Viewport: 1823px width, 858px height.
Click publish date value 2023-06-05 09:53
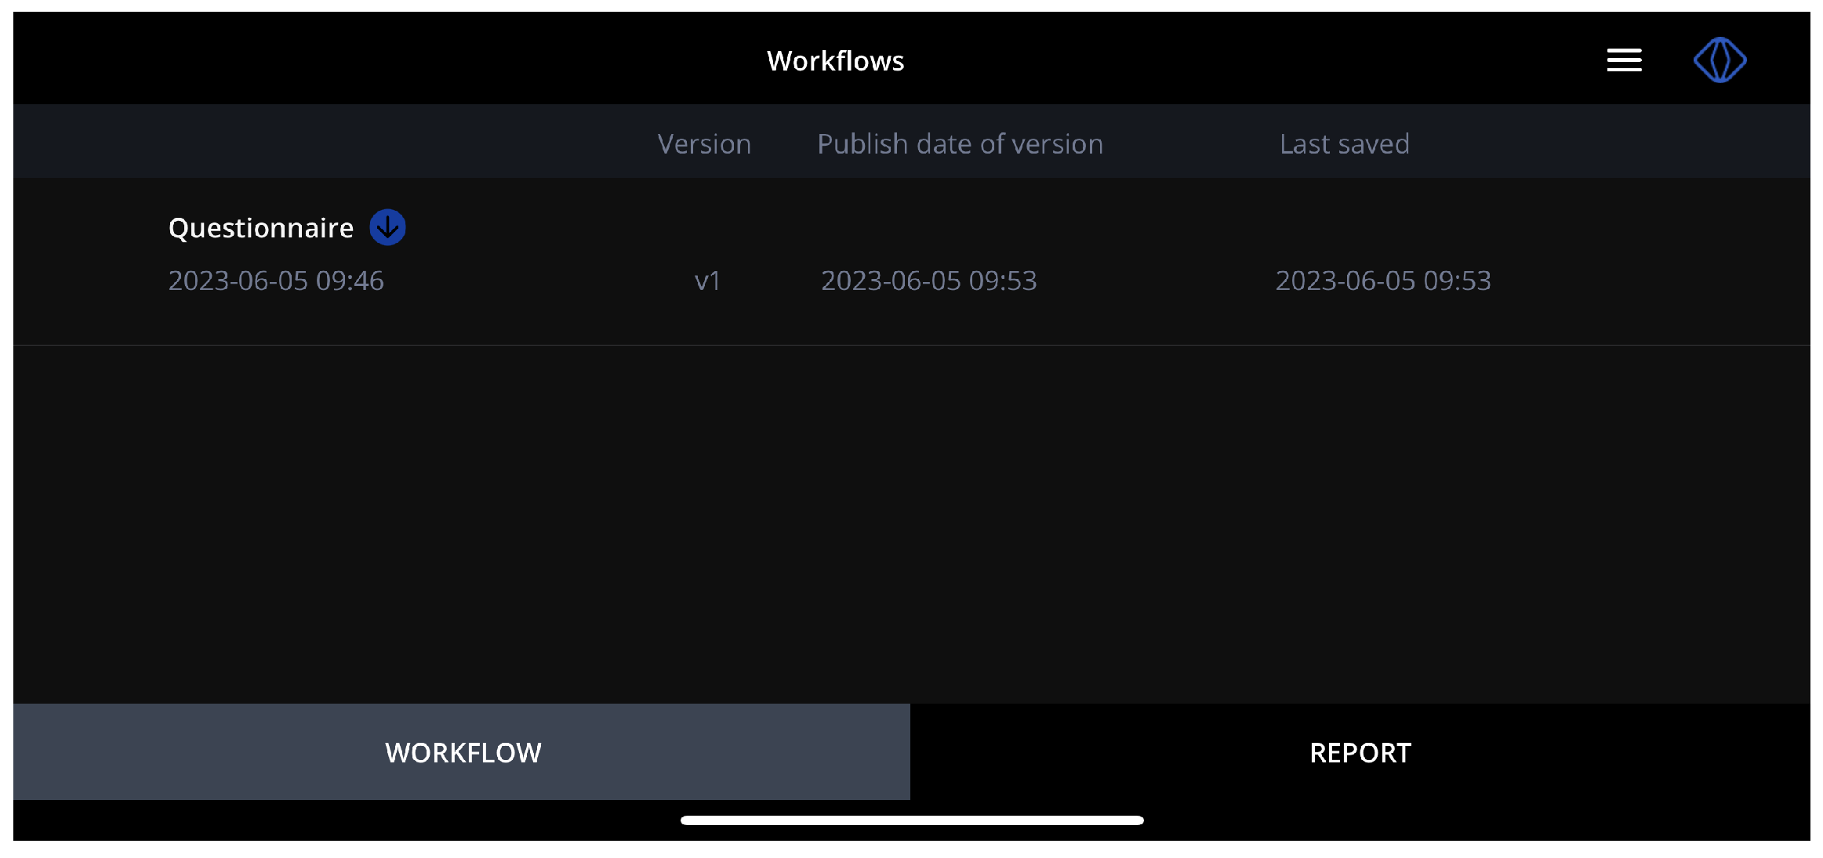point(928,281)
